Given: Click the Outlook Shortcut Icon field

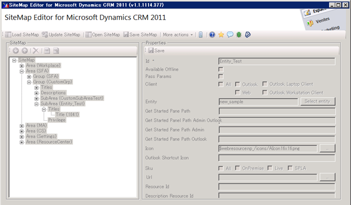Looking at the screenshot, I should pyautogui.click(x=277, y=158).
